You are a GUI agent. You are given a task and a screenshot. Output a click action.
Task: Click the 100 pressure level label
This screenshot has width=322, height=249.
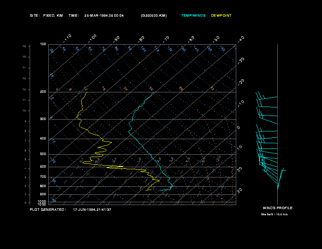click(43, 44)
